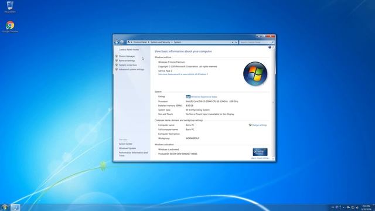
Task: Click the Action Center flag tray icon
Action: click(x=348, y=207)
